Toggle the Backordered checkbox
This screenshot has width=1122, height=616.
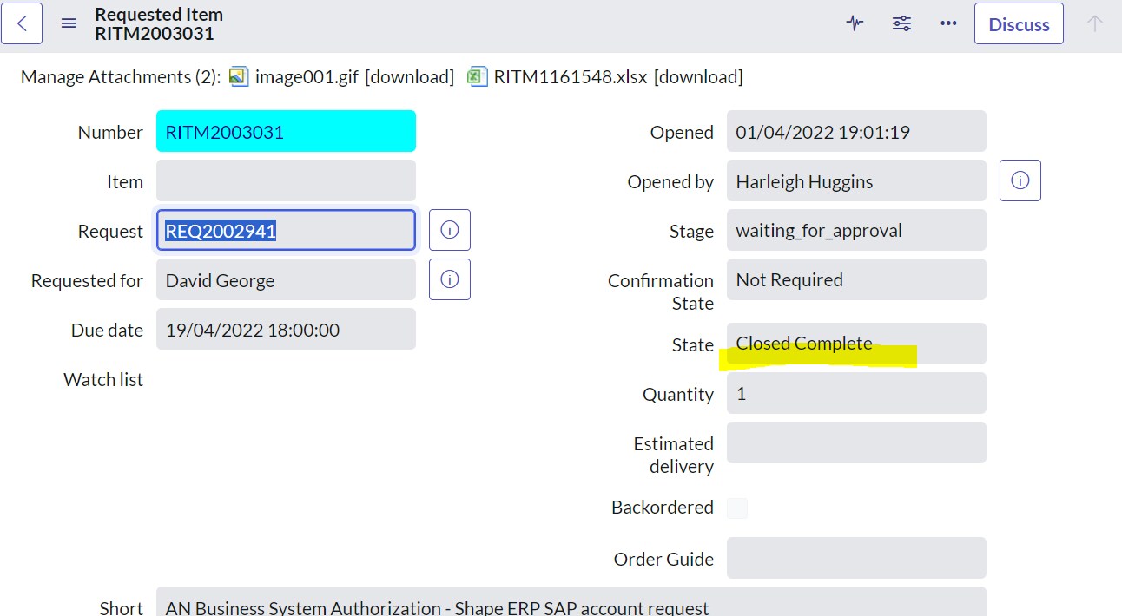(736, 508)
